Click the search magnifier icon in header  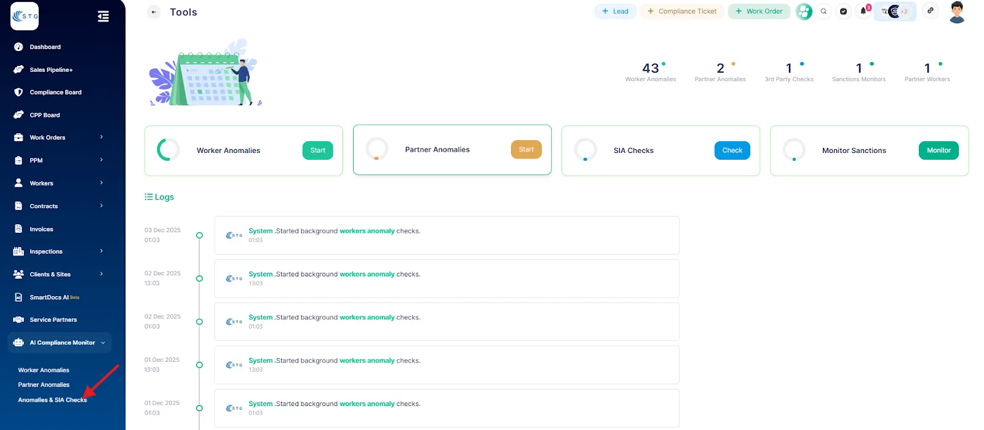coord(823,11)
